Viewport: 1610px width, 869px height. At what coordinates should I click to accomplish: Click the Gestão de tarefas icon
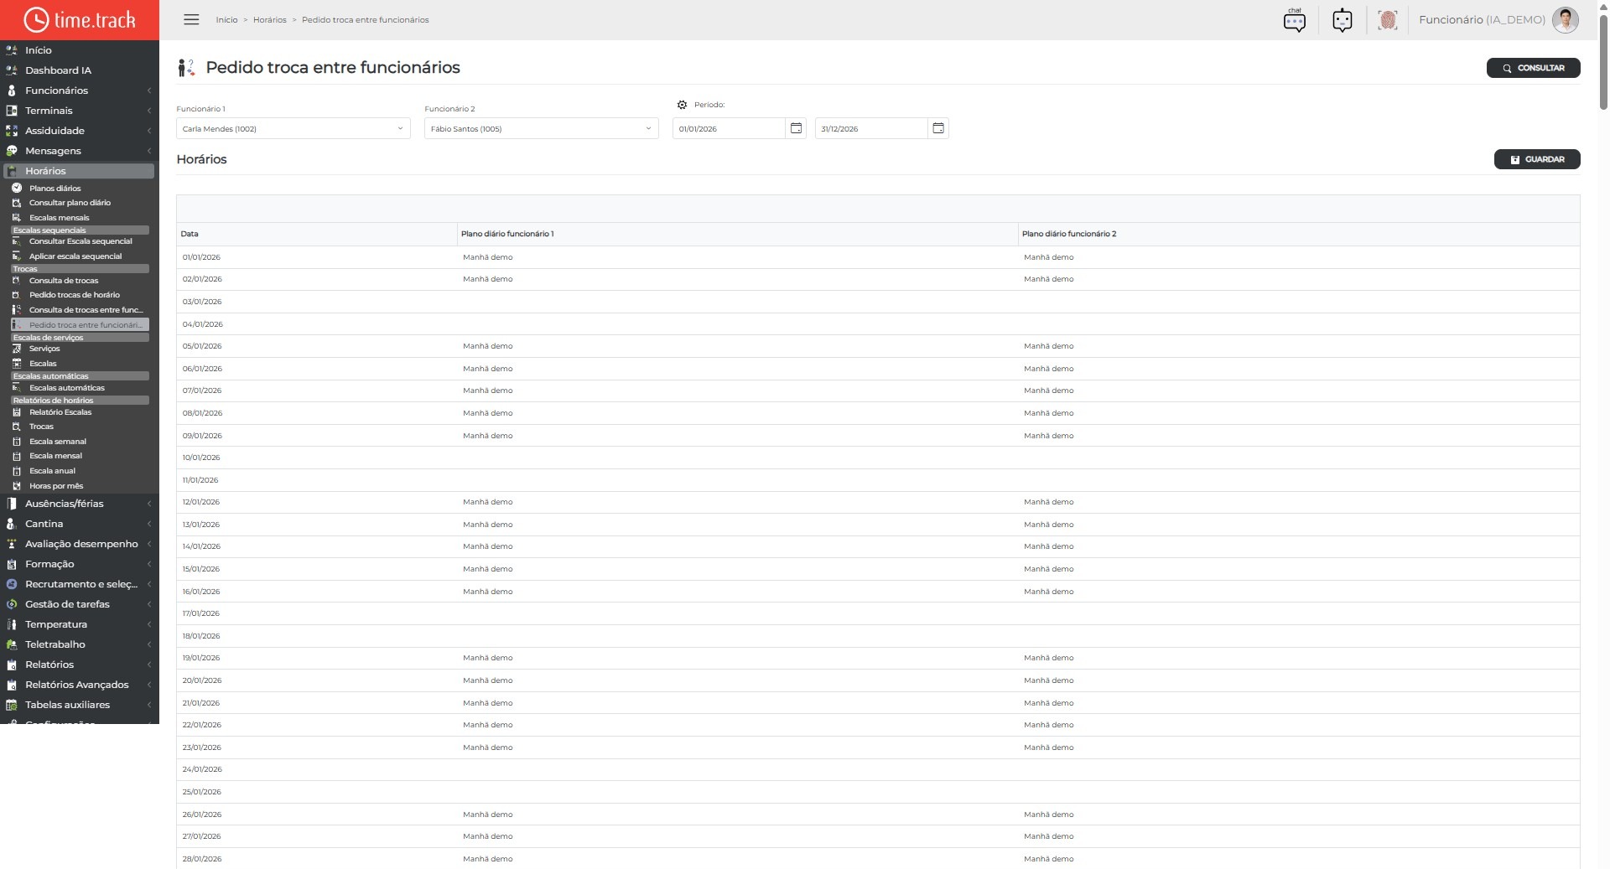point(12,604)
